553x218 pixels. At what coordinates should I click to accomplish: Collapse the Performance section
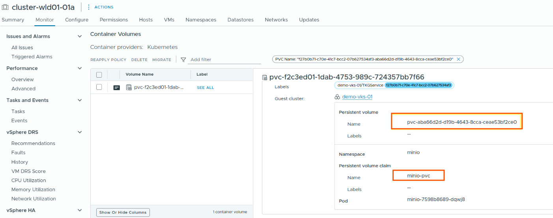80,68
